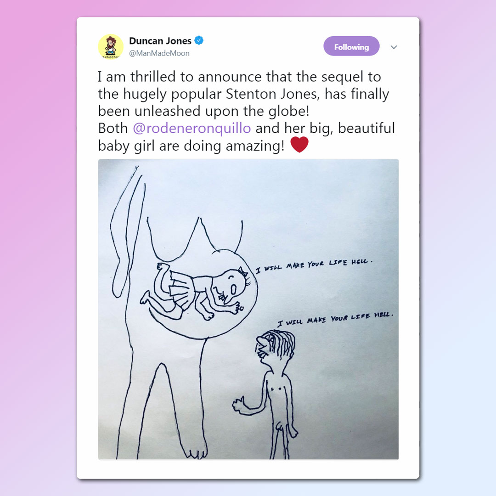Click the blue verified badge

tap(199, 40)
